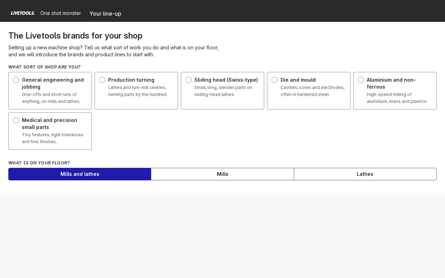
Task: Click the Livetools logo
Action: pyautogui.click(x=23, y=13)
